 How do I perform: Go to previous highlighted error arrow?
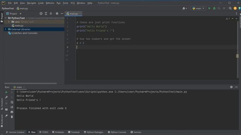point(233,19)
